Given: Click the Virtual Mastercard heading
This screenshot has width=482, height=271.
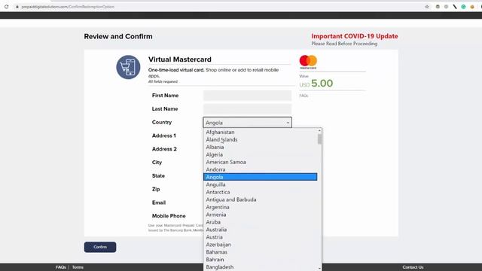Looking at the screenshot, I should pyautogui.click(x=180, y=59).
